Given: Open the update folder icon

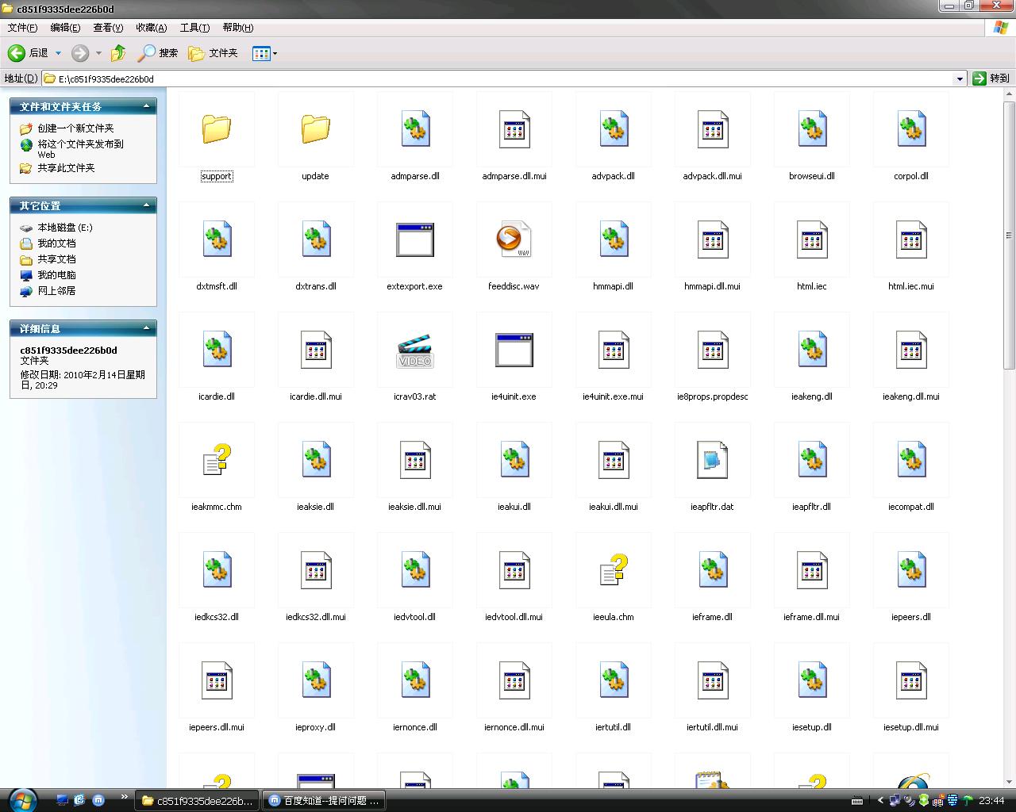Looking at the screenshot, I should click(315, 128).
